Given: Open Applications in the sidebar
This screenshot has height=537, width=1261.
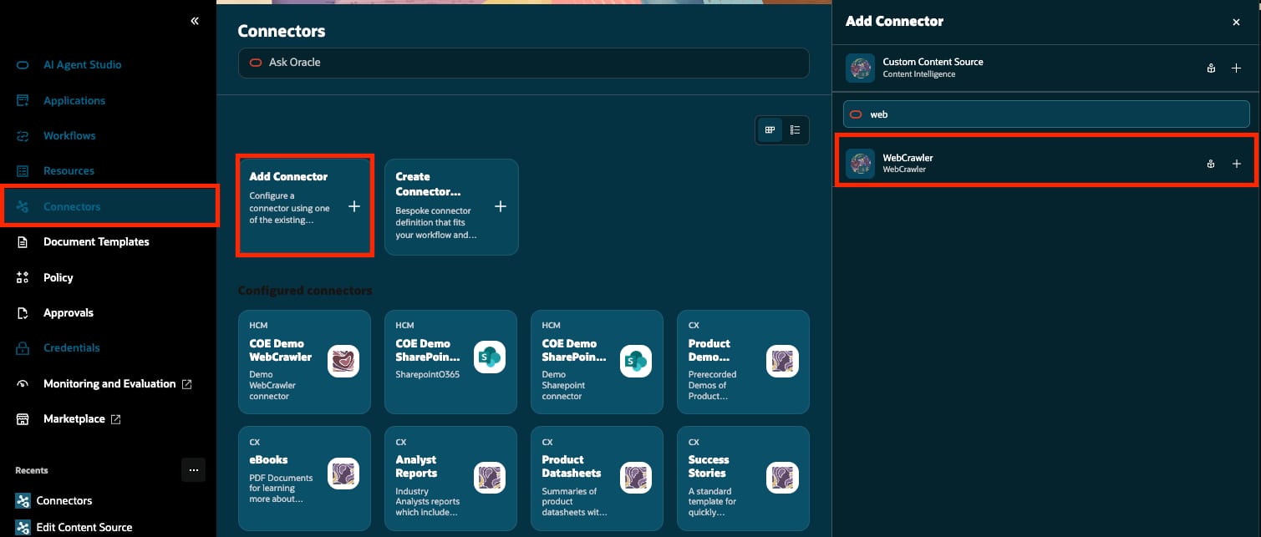Looking at the screenshot, I should coord(74,100).
